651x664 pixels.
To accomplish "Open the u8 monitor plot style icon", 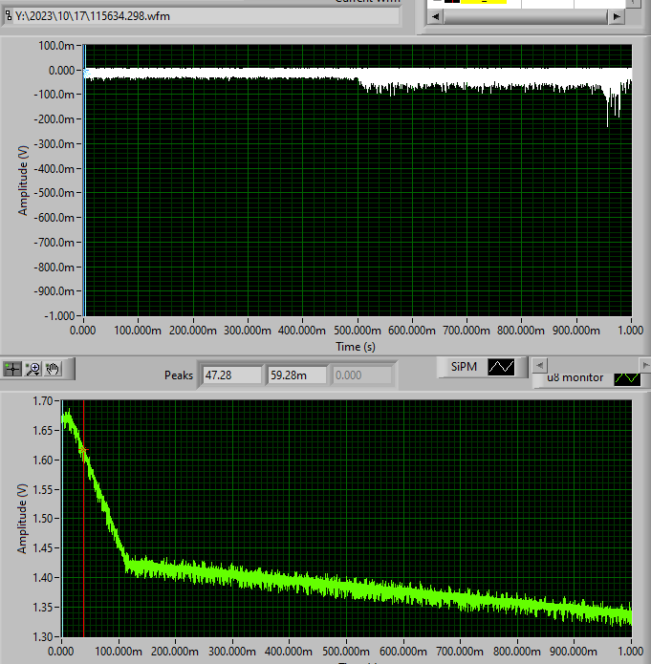I will 627,377.
